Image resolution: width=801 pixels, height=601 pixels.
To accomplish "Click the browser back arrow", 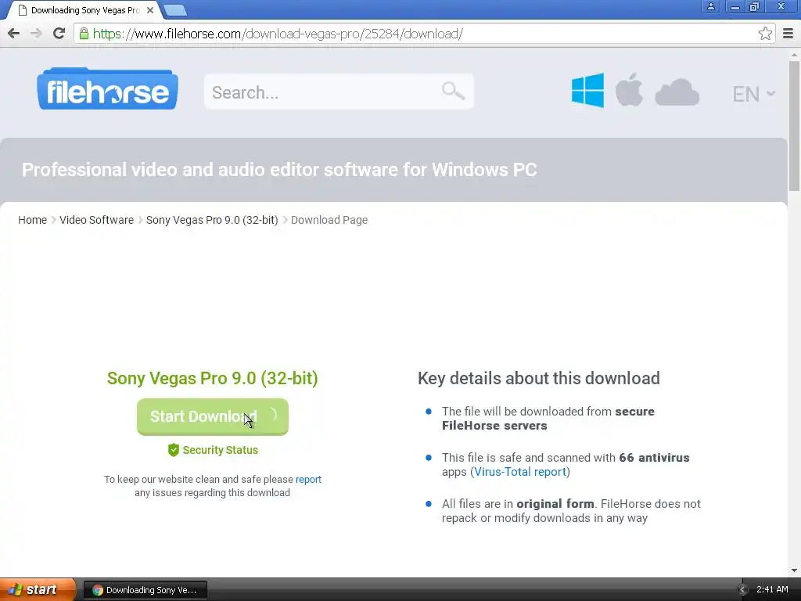I will (x=14, y=34).
